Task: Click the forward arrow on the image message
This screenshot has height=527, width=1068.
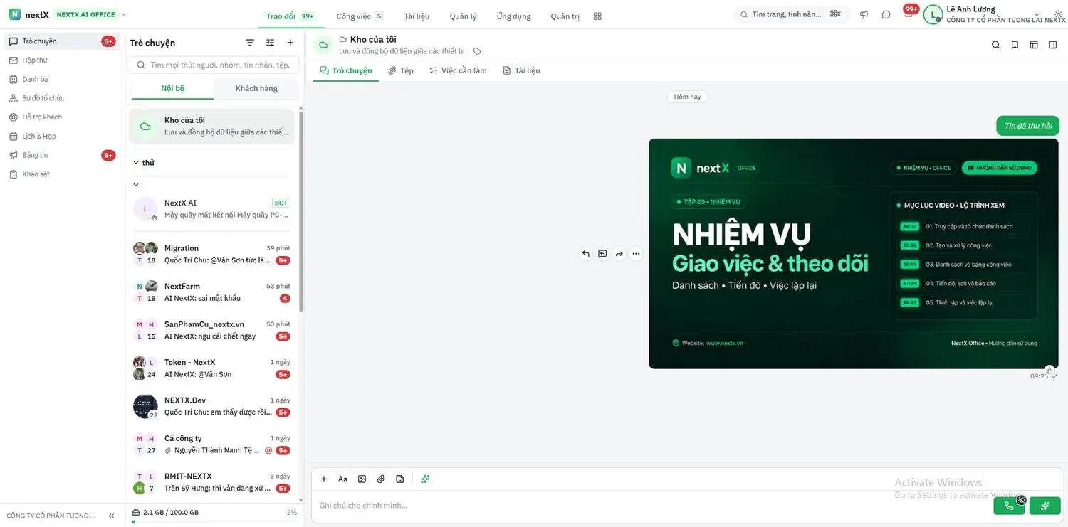Action: pyautogui.click(x=619, y=254)
